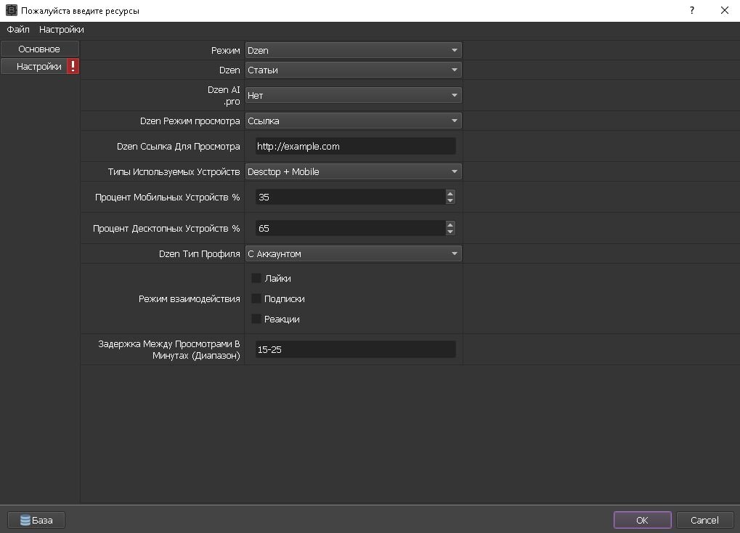Click the Процент Мобильных Устройств % label

pyautogui.click(x=168, y=198)
